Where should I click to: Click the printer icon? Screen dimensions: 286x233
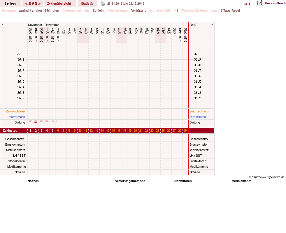(103, 3)
